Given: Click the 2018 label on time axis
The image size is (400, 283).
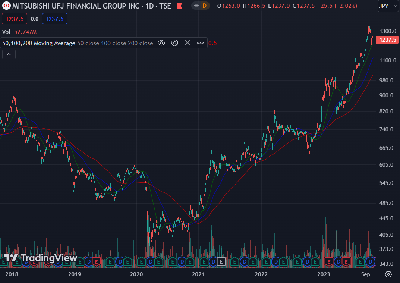Looking at the screenshot, I should tap(12, 274).
